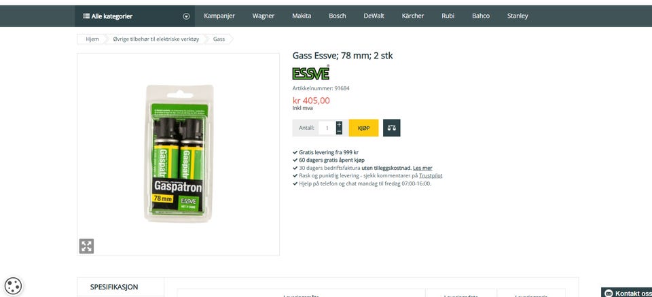
Task: Decrease quantity with minus button
Action: (x=340, y=131)
